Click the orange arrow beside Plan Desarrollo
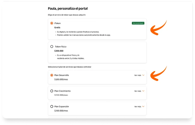The image size is (195, 125). pyautogui.click(x=158, y=74)
